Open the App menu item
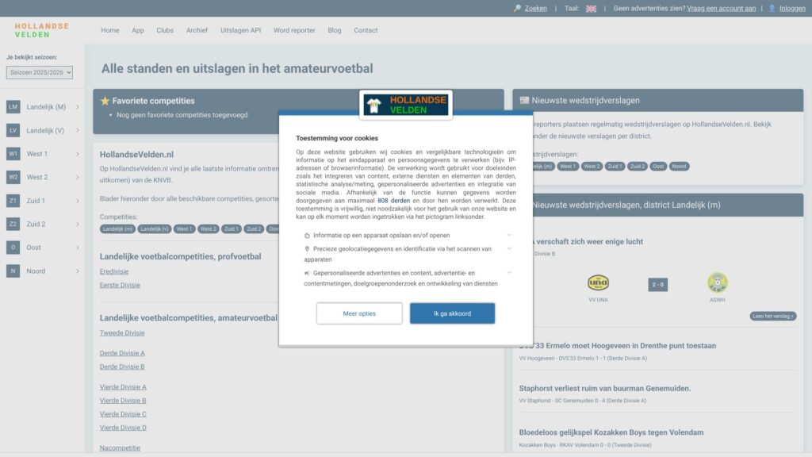 (138, 30)
